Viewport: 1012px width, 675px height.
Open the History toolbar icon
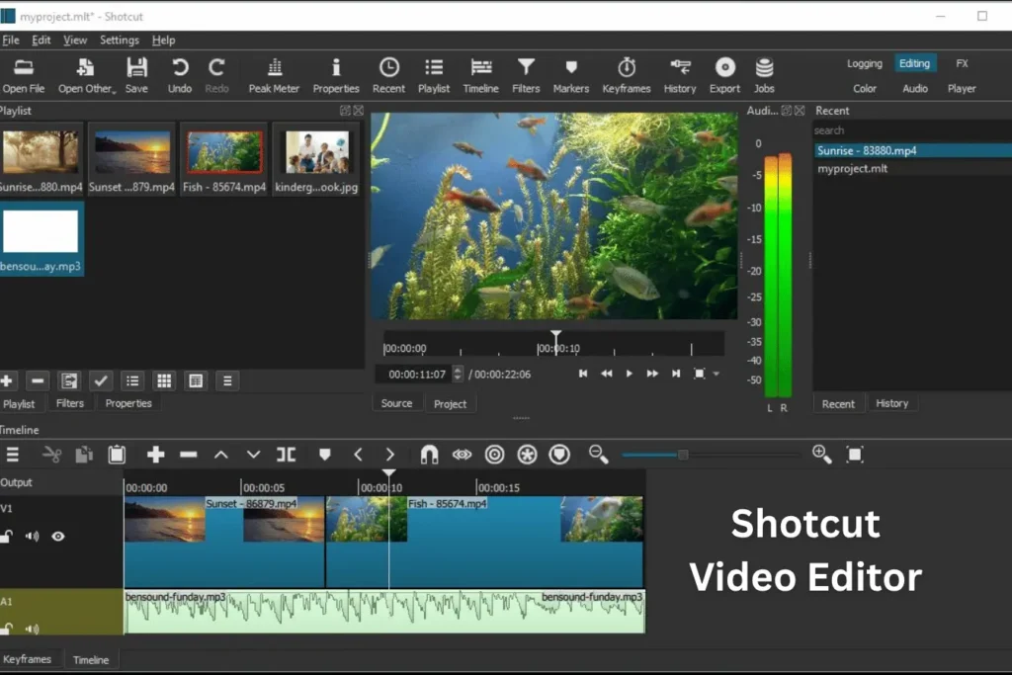(x=680, y=75)
